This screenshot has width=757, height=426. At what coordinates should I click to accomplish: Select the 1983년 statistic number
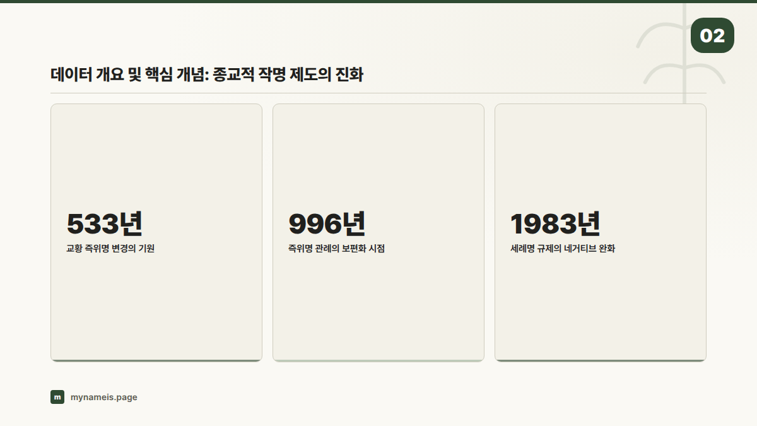tap(555, 223)
